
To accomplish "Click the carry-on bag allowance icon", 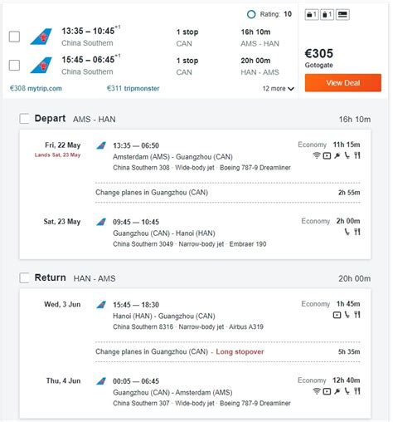I will pyautogui.click(x=312, y=14).
